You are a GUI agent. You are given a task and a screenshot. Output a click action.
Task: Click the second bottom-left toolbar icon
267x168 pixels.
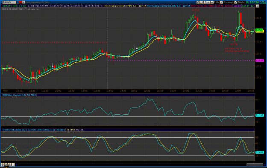pos(6,165)
